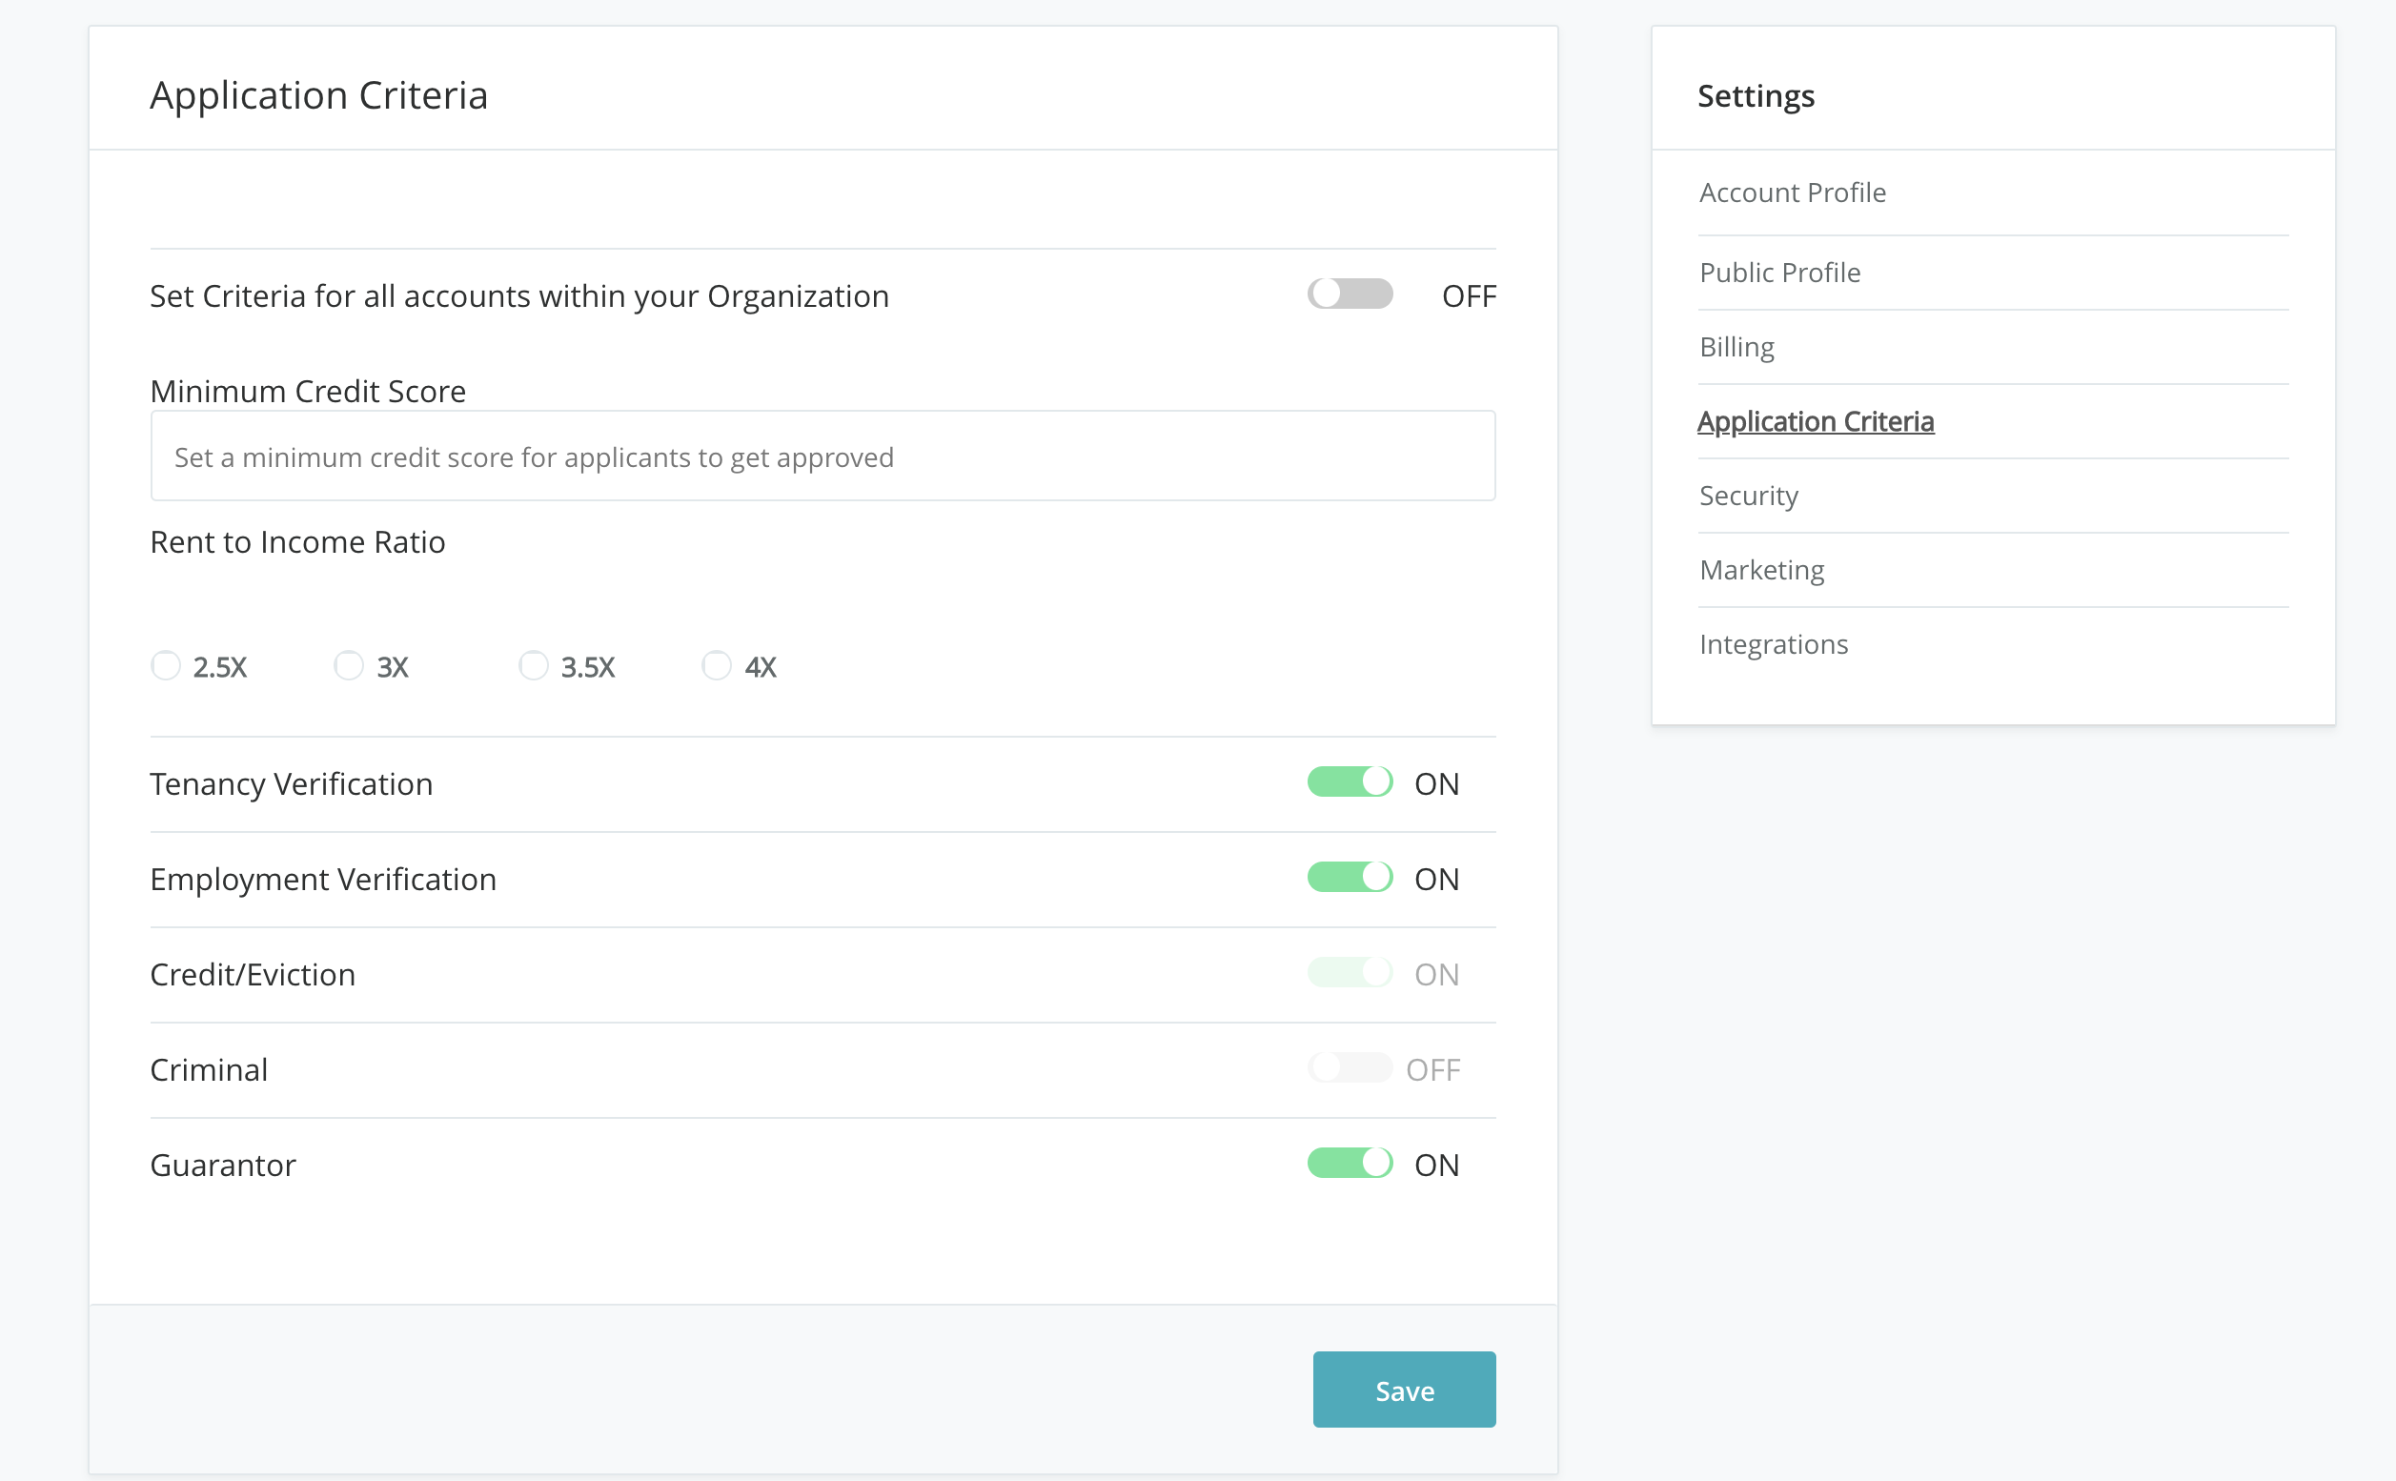Go to Integrations settings

coord(1773,644)
